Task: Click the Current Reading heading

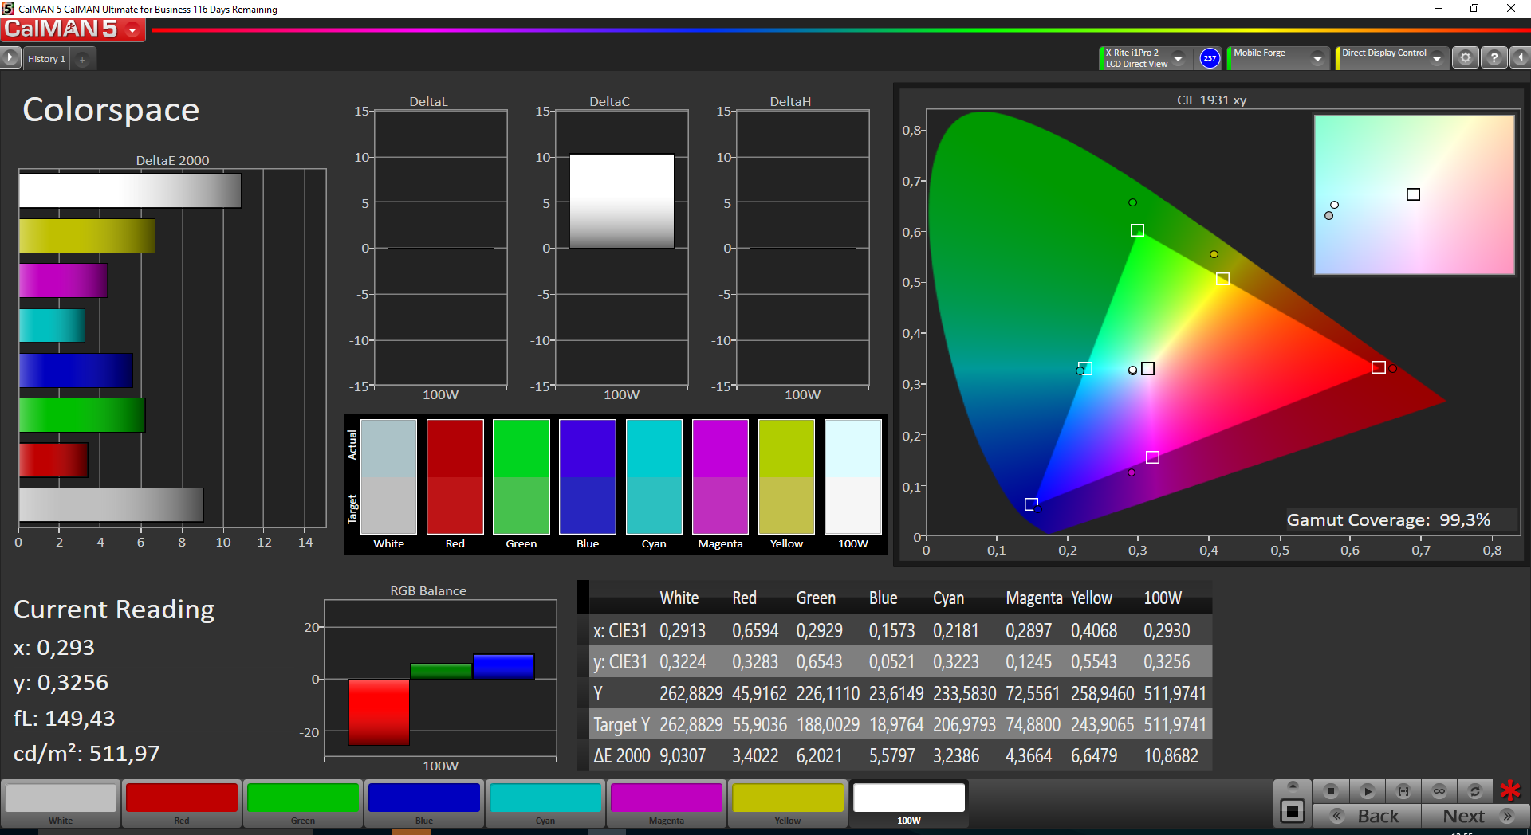Action: (114, 610)
